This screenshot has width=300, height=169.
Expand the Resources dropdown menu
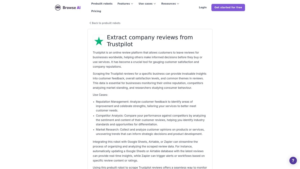pyautogui.click(x=168, y=4)
